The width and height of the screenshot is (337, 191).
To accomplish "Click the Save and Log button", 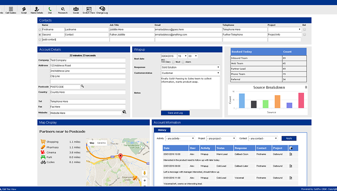I will pyautogui.click(x=175, y=113).
